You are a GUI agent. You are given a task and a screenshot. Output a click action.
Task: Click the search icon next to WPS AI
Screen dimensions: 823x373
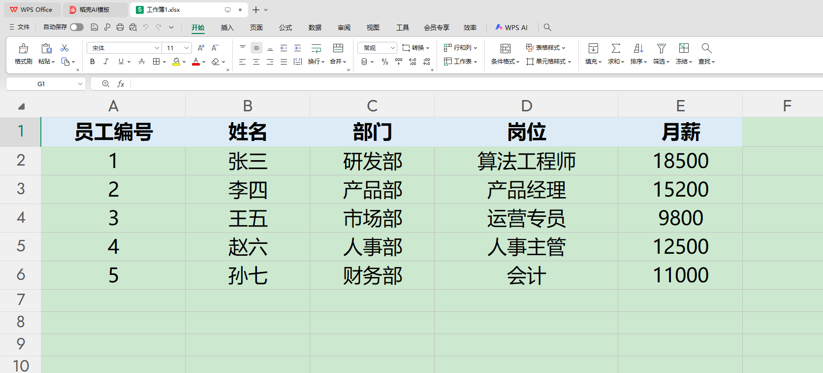click(547, 27)
